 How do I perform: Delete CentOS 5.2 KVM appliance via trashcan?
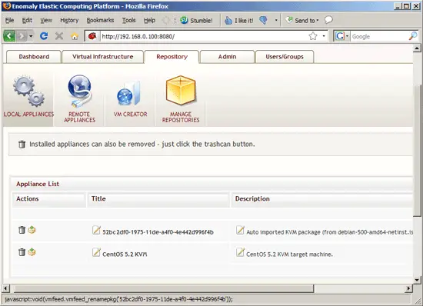coord(22,252)
